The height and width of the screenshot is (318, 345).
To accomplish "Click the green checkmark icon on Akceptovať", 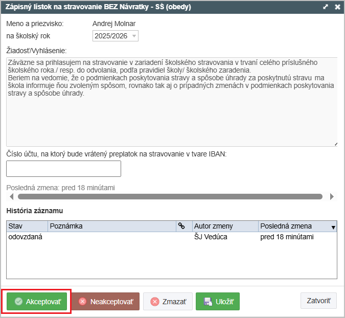I will click(18, 302).
